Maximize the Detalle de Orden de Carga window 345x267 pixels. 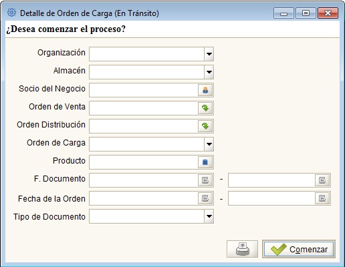click(x=306, y=13)
